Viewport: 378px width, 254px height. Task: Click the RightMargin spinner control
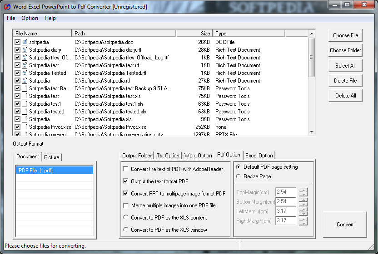(x=303, y=221)
